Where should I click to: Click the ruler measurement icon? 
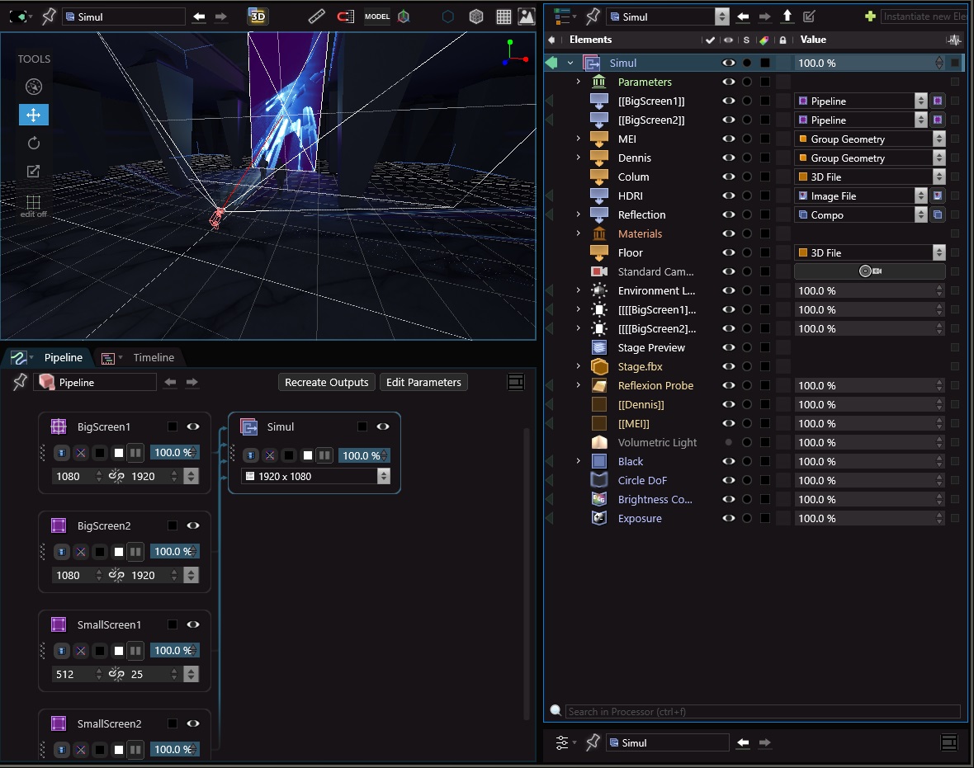click(317, 16)
